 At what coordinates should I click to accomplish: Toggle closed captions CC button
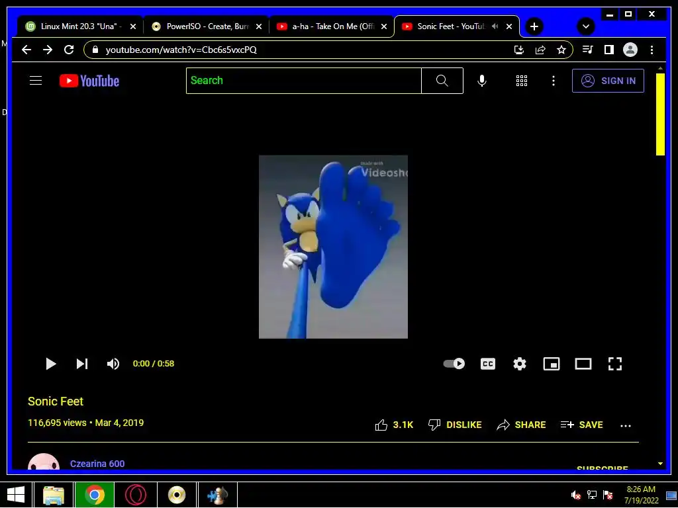point(488,364)
